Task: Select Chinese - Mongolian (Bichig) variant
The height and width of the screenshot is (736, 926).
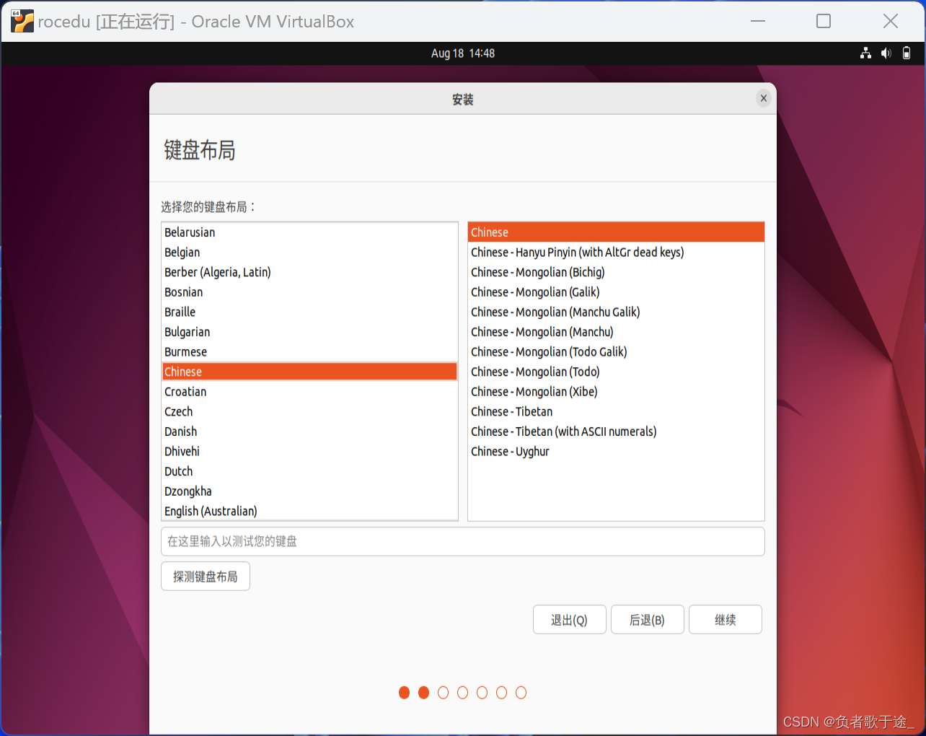Action: [x=616, y=272]
